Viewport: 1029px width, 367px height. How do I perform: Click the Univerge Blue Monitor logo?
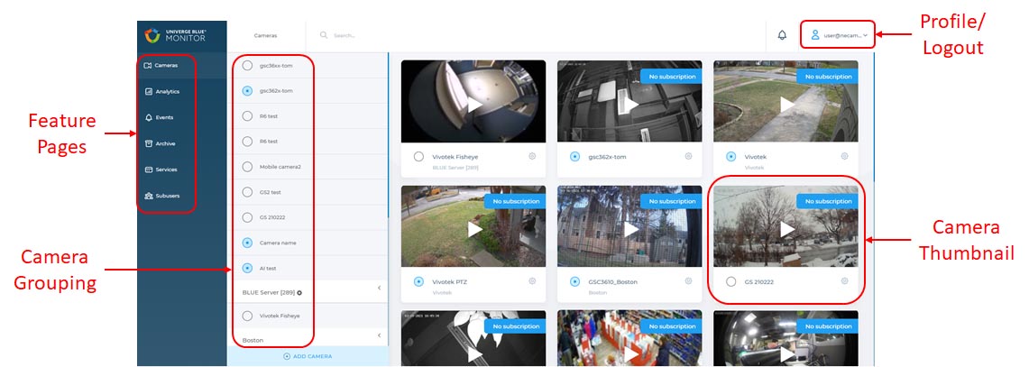point(175,35)
